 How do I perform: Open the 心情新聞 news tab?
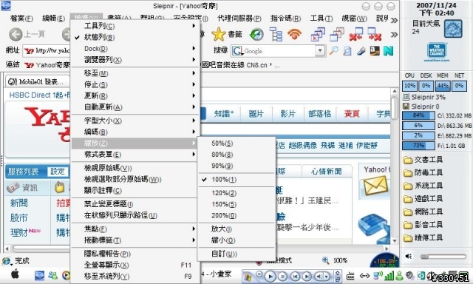(327, 172)
